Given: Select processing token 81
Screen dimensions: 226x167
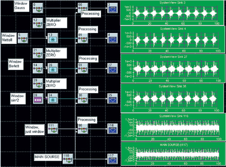Looking at the screenshot, I should pyautogui.click(x=83, y=38).
